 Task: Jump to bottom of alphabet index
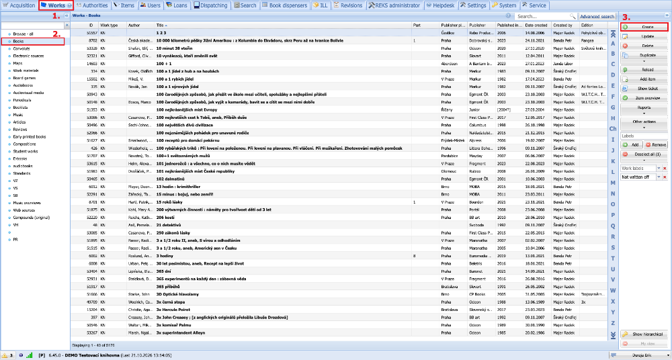(613, 334)
